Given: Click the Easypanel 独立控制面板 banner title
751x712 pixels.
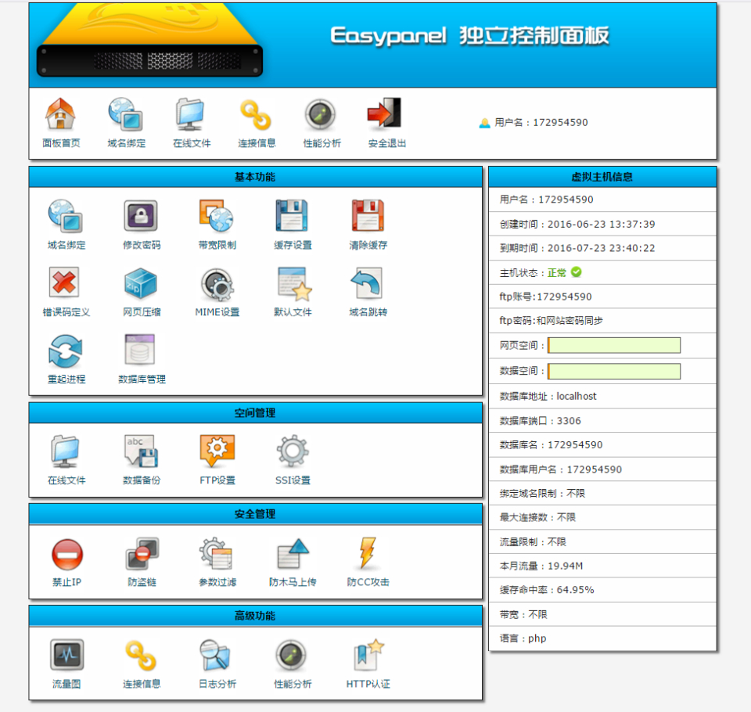Looking at the screenshot, I should 470,35.
